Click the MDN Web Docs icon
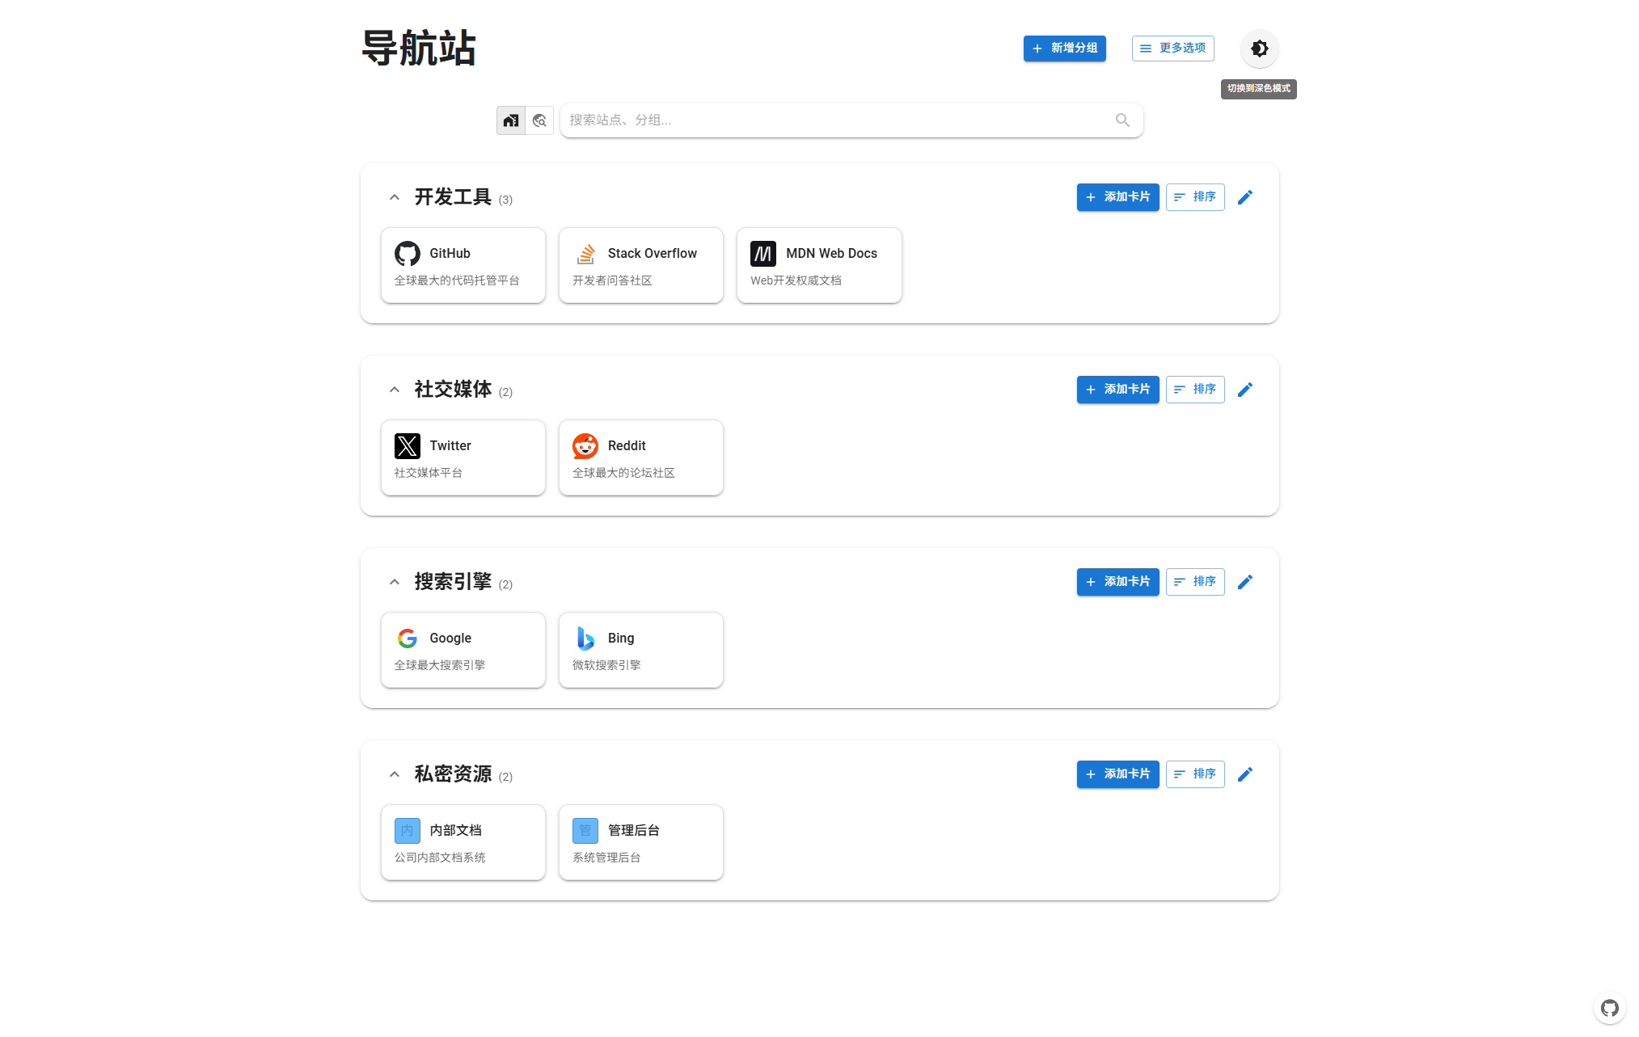 pos(762,253)
